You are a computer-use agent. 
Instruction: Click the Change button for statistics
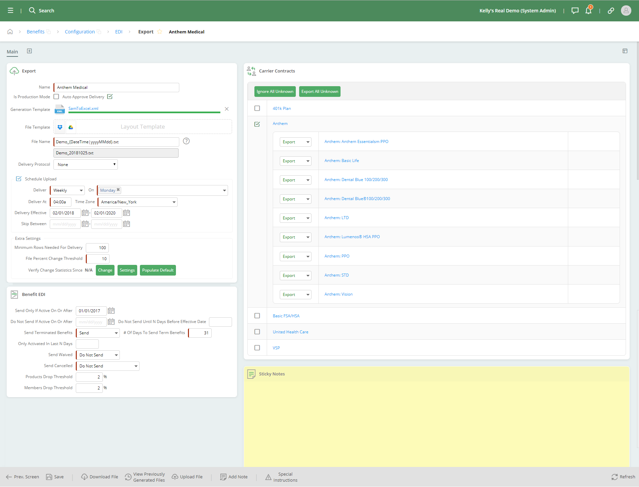105,270
